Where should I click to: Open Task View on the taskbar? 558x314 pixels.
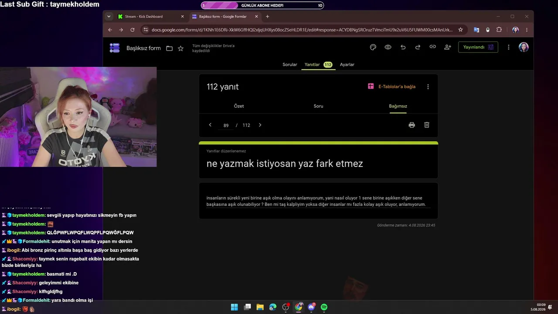[x=247, y=307]
